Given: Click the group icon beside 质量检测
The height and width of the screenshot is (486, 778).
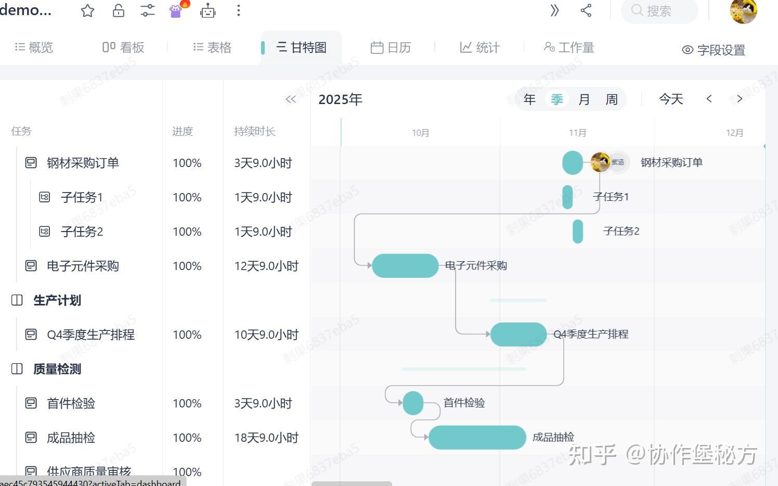Looking at the screenshot, I should (17, 369).
